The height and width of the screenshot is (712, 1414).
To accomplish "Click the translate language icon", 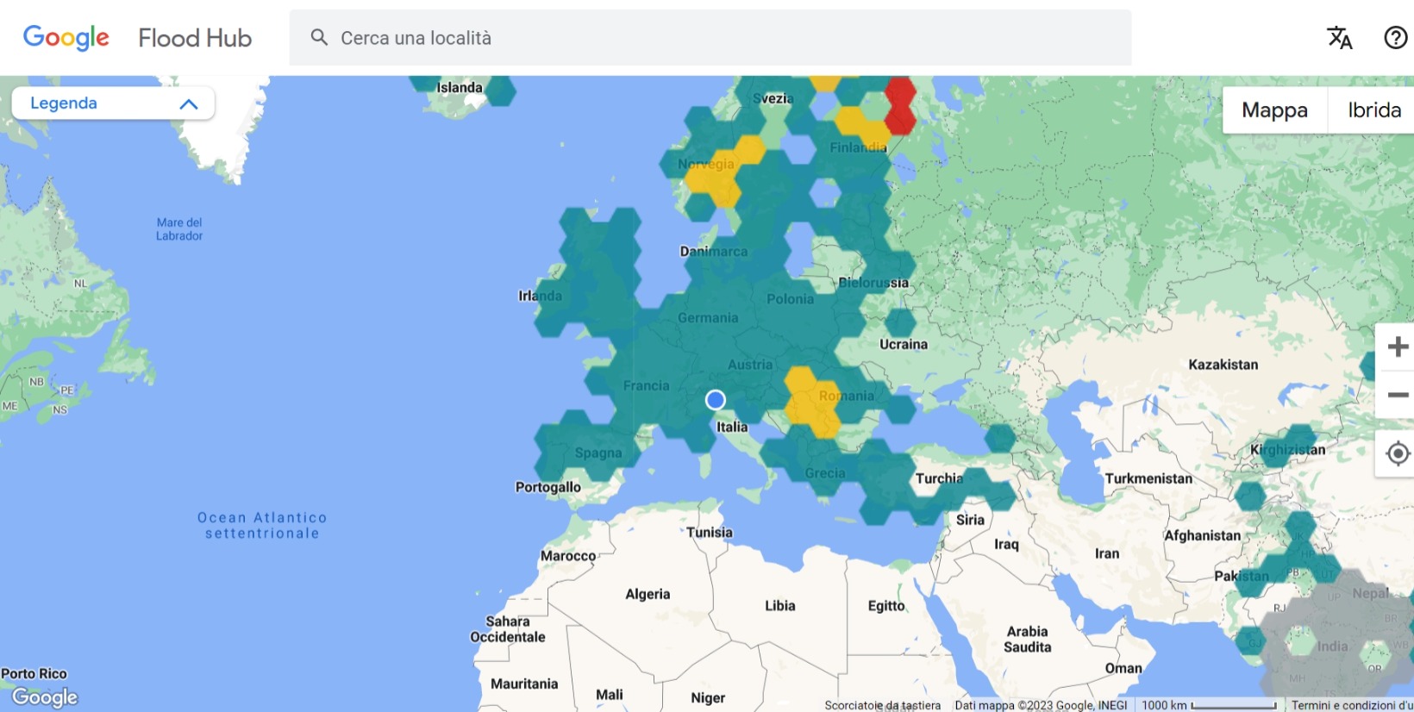I will 1339,38.
